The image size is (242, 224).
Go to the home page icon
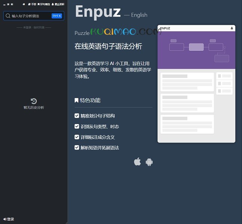(24, 5)
